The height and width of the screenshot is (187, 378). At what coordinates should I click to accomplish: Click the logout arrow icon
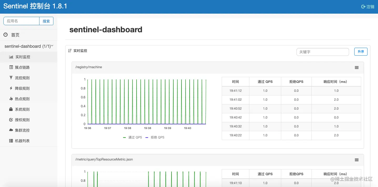[364, 7]
